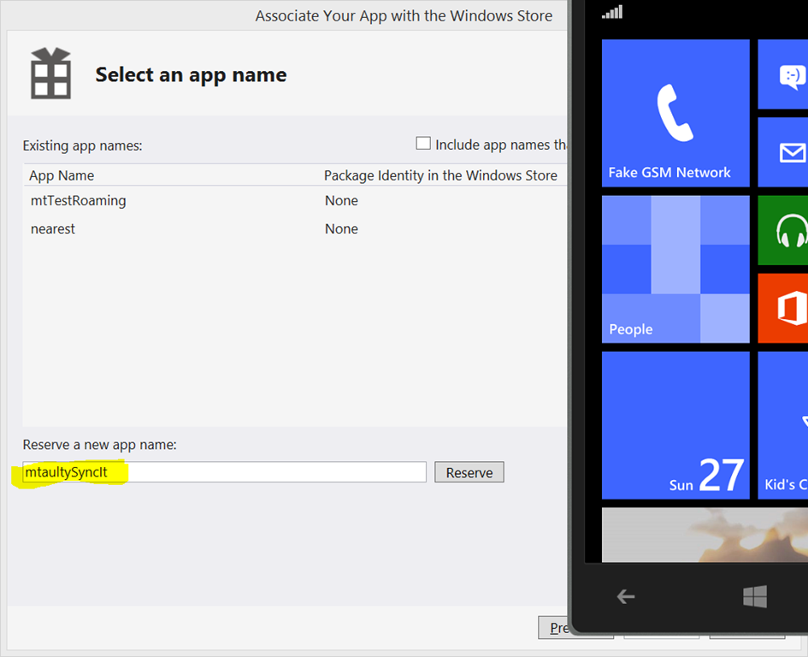Click the gift box app icon
Viewport: 808px width, 657px height.
(x=51, y=74)
